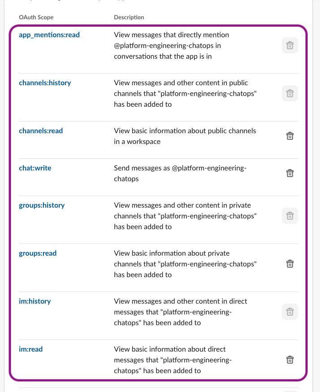320x392 pixels.
Task: Open the app_mentions:read scope documentation
Action: click(49, 35)
